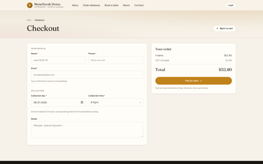Return via Back to cart button
Screen dimensions: 263x164
tap(225, 28)
